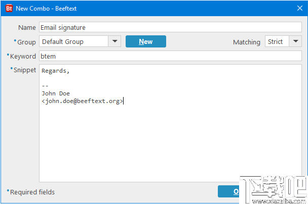Viewport: 308px width, 204px height.
Task: Click the Beeftext Bt logo icon
Action: (9, 9)
